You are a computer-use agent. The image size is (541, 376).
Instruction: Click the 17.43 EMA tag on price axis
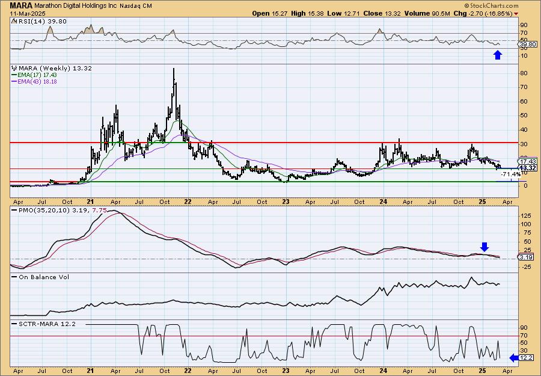pyautogui.click(x=528, y=161)
